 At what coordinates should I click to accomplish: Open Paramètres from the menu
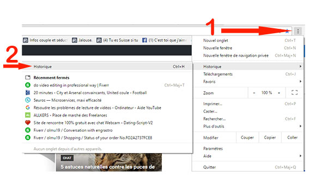tap(248, 149)
